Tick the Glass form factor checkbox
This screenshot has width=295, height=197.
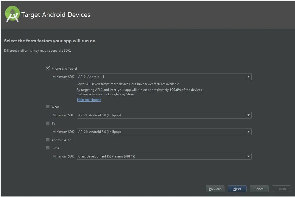point(48,148)
